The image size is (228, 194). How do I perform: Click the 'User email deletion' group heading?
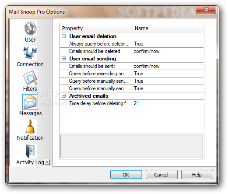coord(93,36)
